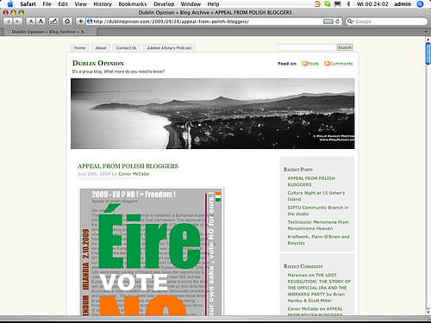Click the new tab plus button
Image resolution: width=431 pixels, height=323 pixels.
(x=426, y=32)
